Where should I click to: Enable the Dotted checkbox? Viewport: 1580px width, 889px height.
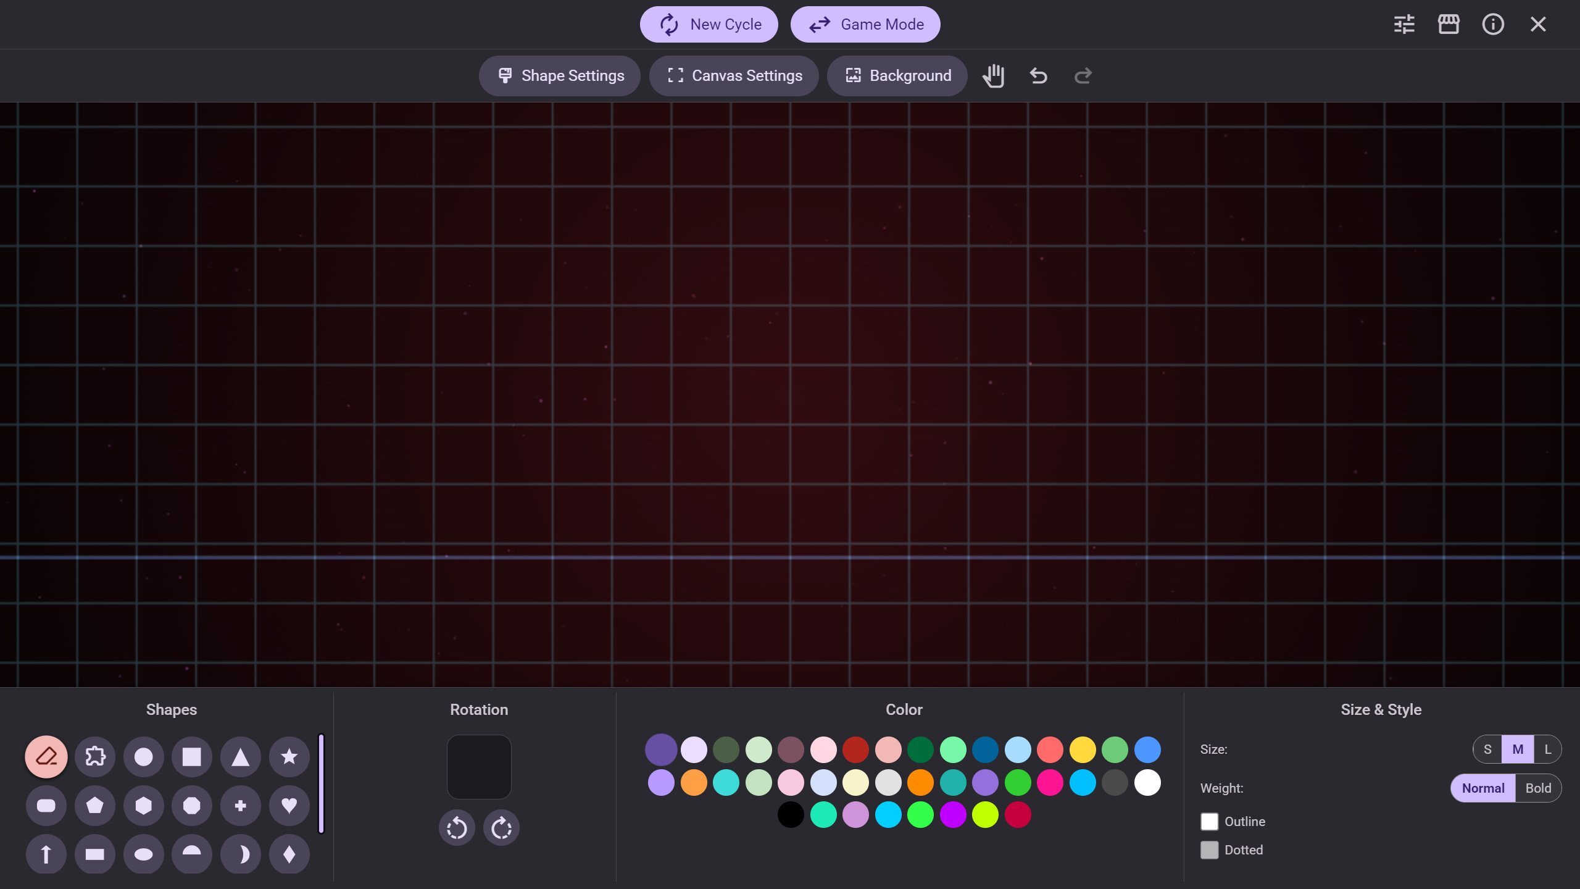tap(1210, 849)
